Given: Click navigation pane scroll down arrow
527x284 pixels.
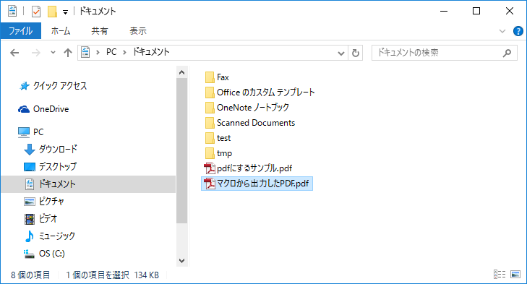Looking at the screenshot, I should point(182,261).
